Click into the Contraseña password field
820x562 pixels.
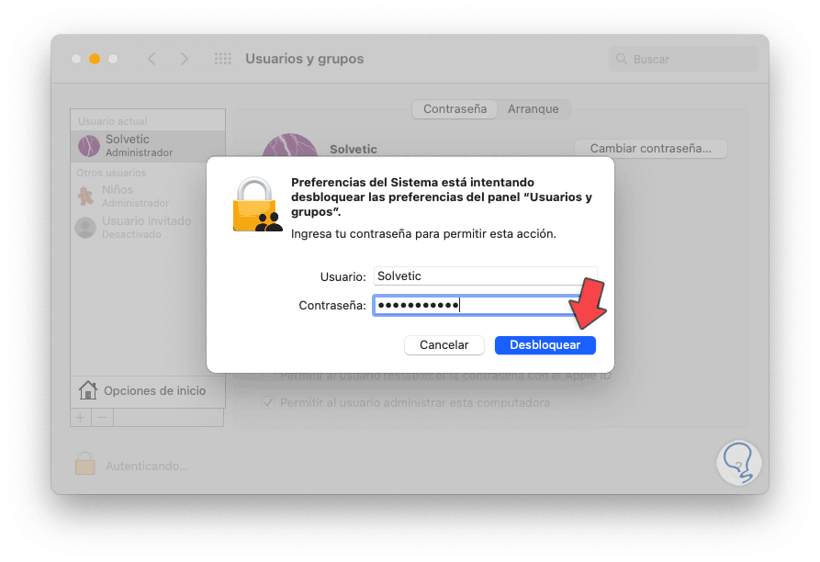(x=478, y=305)
